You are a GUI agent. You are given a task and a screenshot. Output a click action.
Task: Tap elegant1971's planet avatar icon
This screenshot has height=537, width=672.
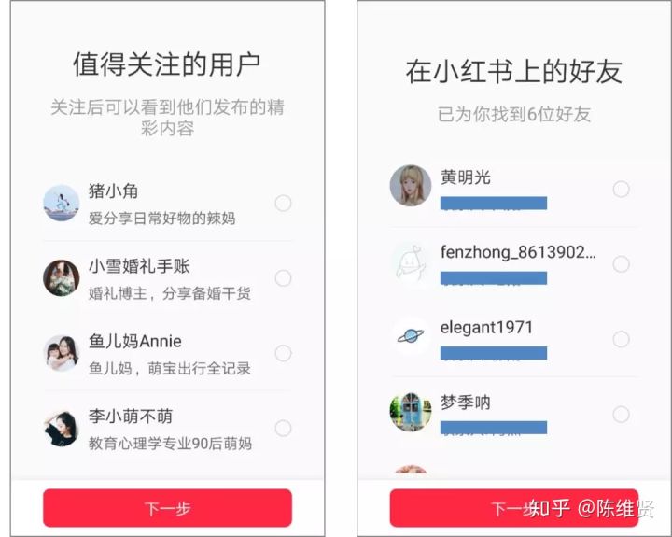tap(411, 336)
